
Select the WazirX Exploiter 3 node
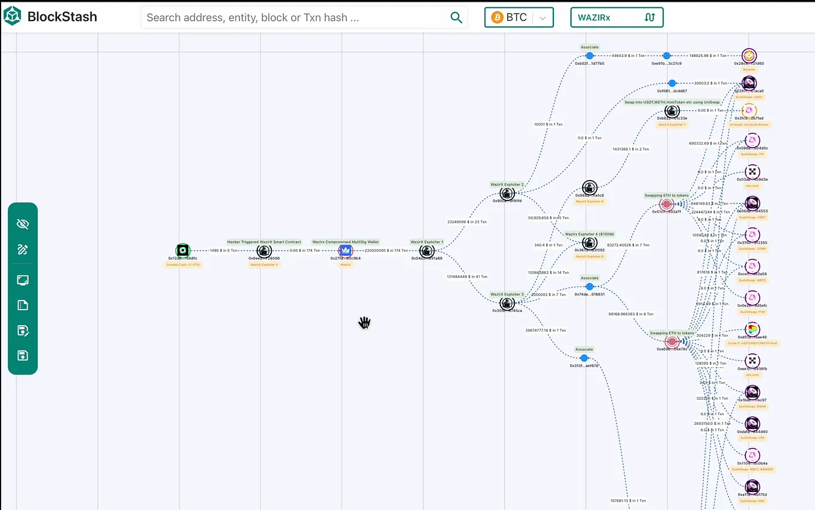click(507, 303)
